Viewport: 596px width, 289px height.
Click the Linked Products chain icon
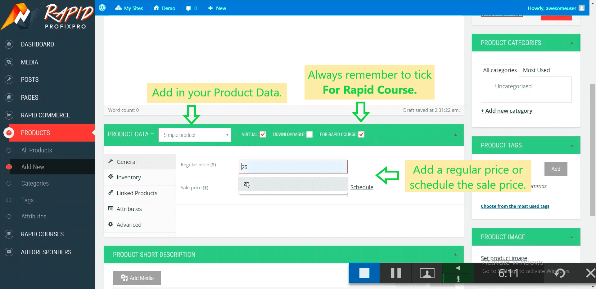[111, 192]
